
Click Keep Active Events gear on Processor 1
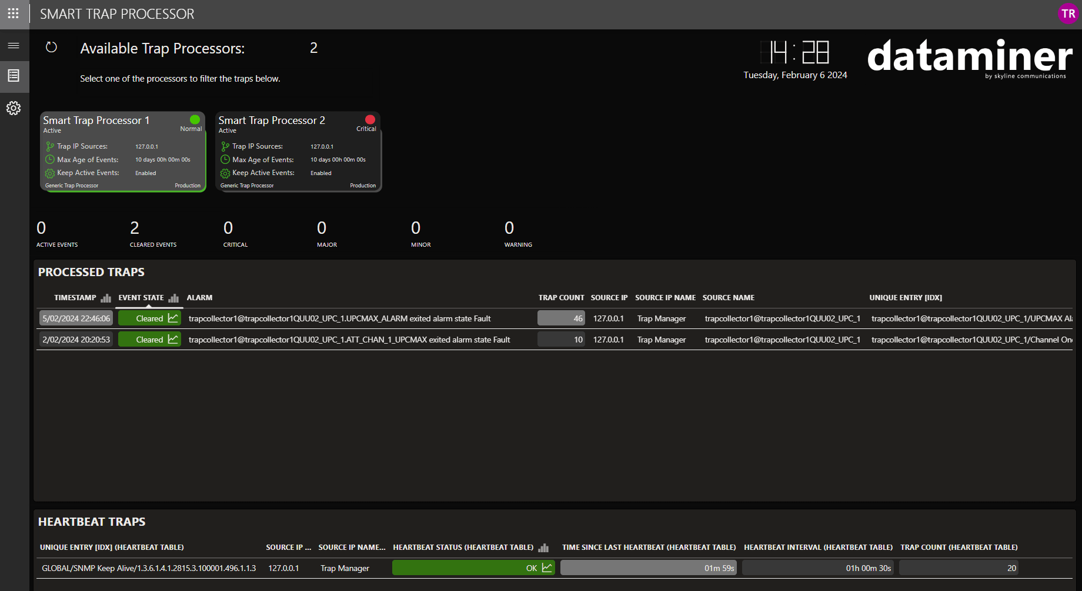click(50, 173)
